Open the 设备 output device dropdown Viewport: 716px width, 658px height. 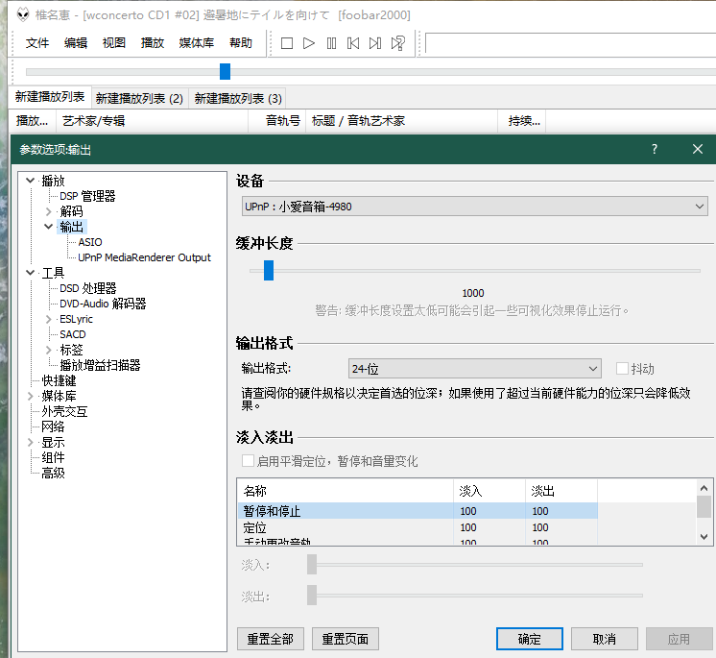click(x=474, y=206)
